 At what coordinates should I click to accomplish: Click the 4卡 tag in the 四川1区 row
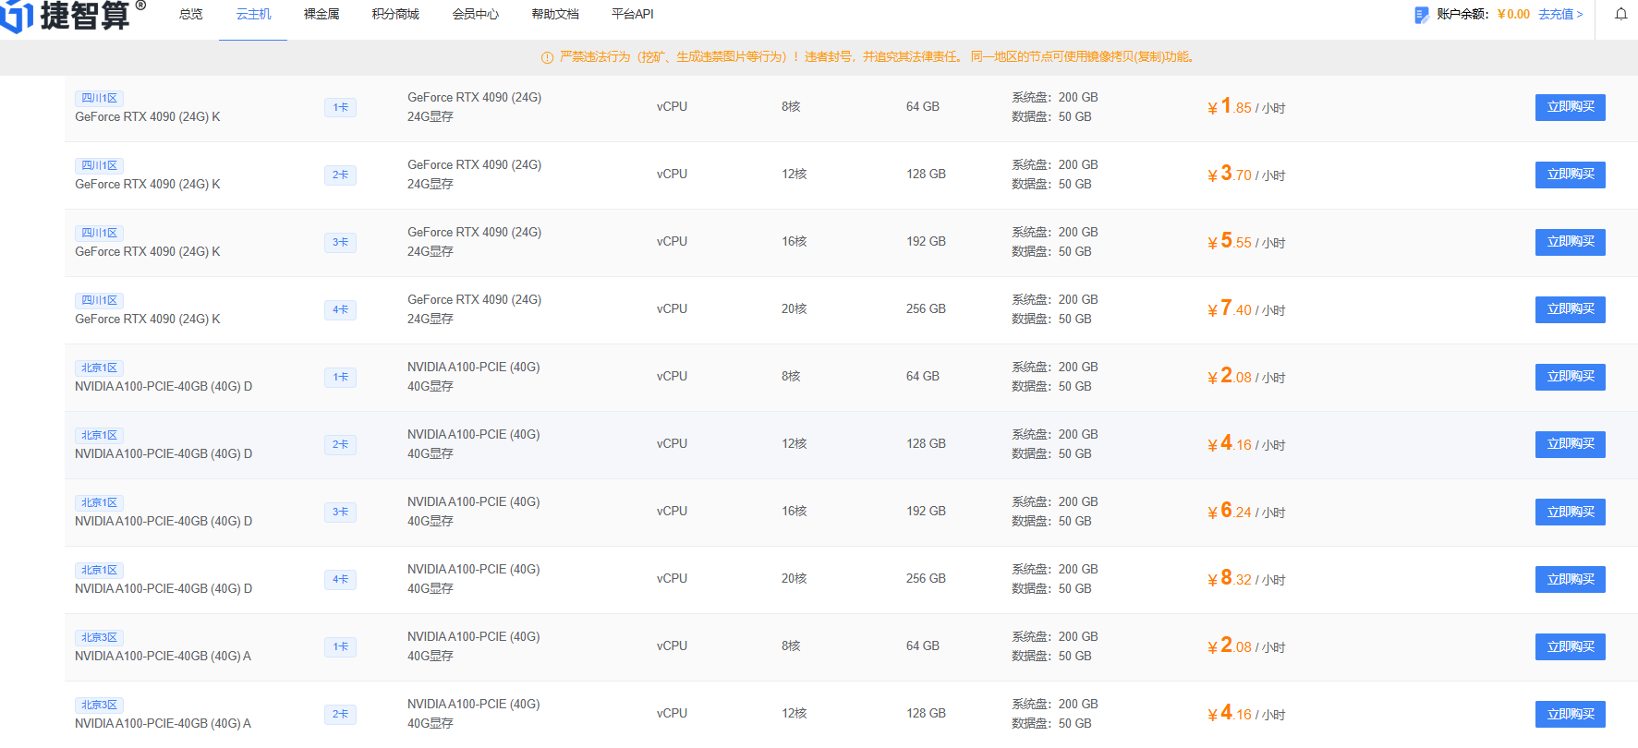[x=340, y=309]
